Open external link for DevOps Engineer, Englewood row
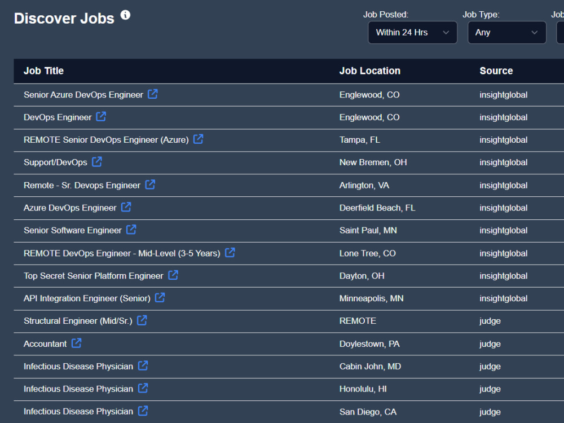 click(101, 117)
